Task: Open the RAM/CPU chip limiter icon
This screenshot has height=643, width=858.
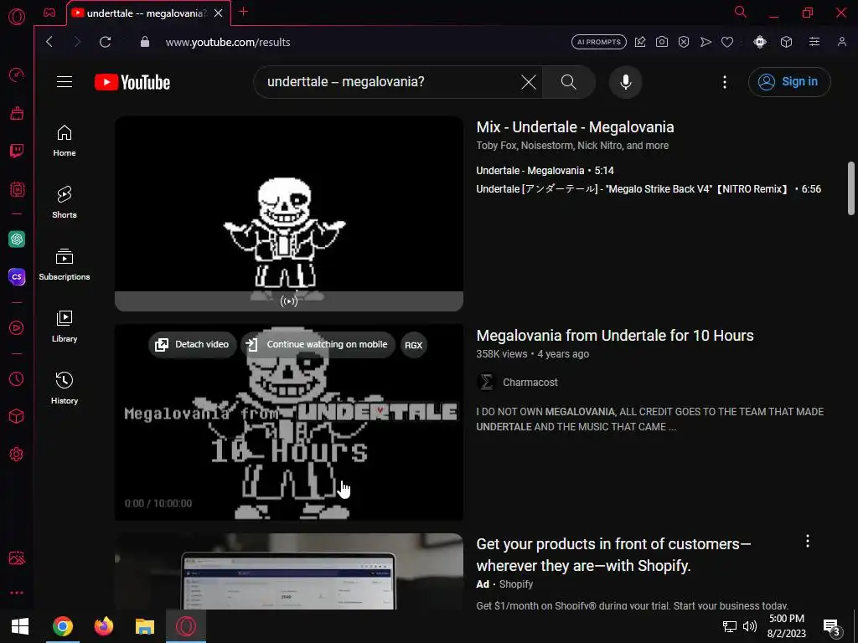Action: pos(17,190)
